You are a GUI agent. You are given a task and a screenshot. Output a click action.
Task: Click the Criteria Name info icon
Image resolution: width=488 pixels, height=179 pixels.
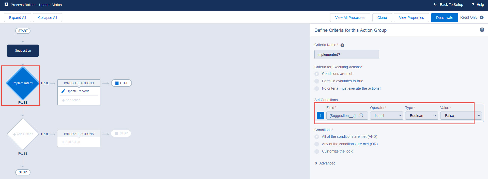click(342, 45)
